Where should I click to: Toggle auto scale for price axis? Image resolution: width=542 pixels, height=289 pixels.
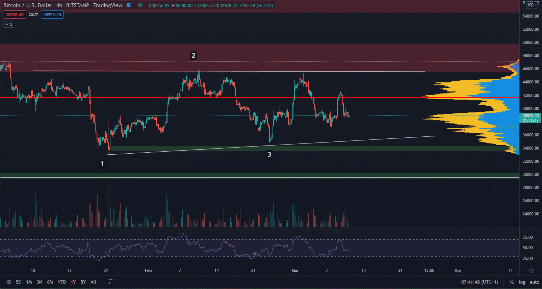[534, 282]
